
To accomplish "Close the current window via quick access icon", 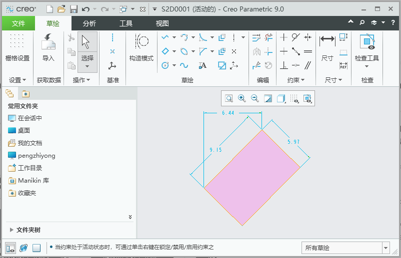I will (142, 9).
